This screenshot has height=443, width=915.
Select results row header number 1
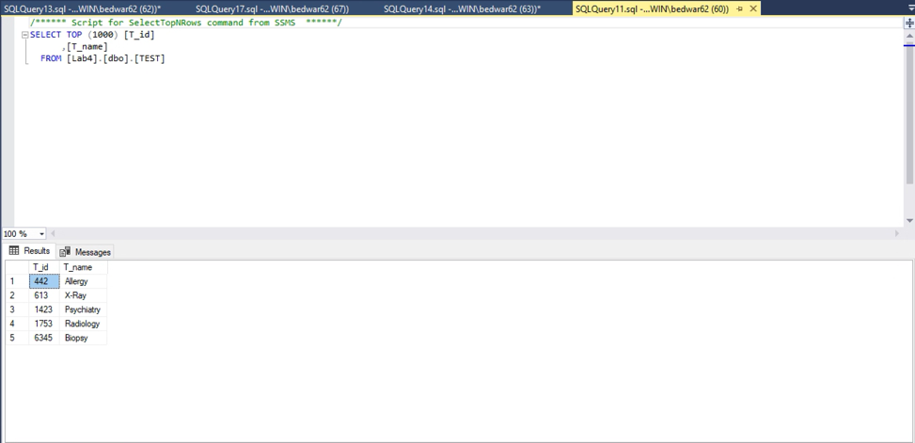tap(17, 281)
